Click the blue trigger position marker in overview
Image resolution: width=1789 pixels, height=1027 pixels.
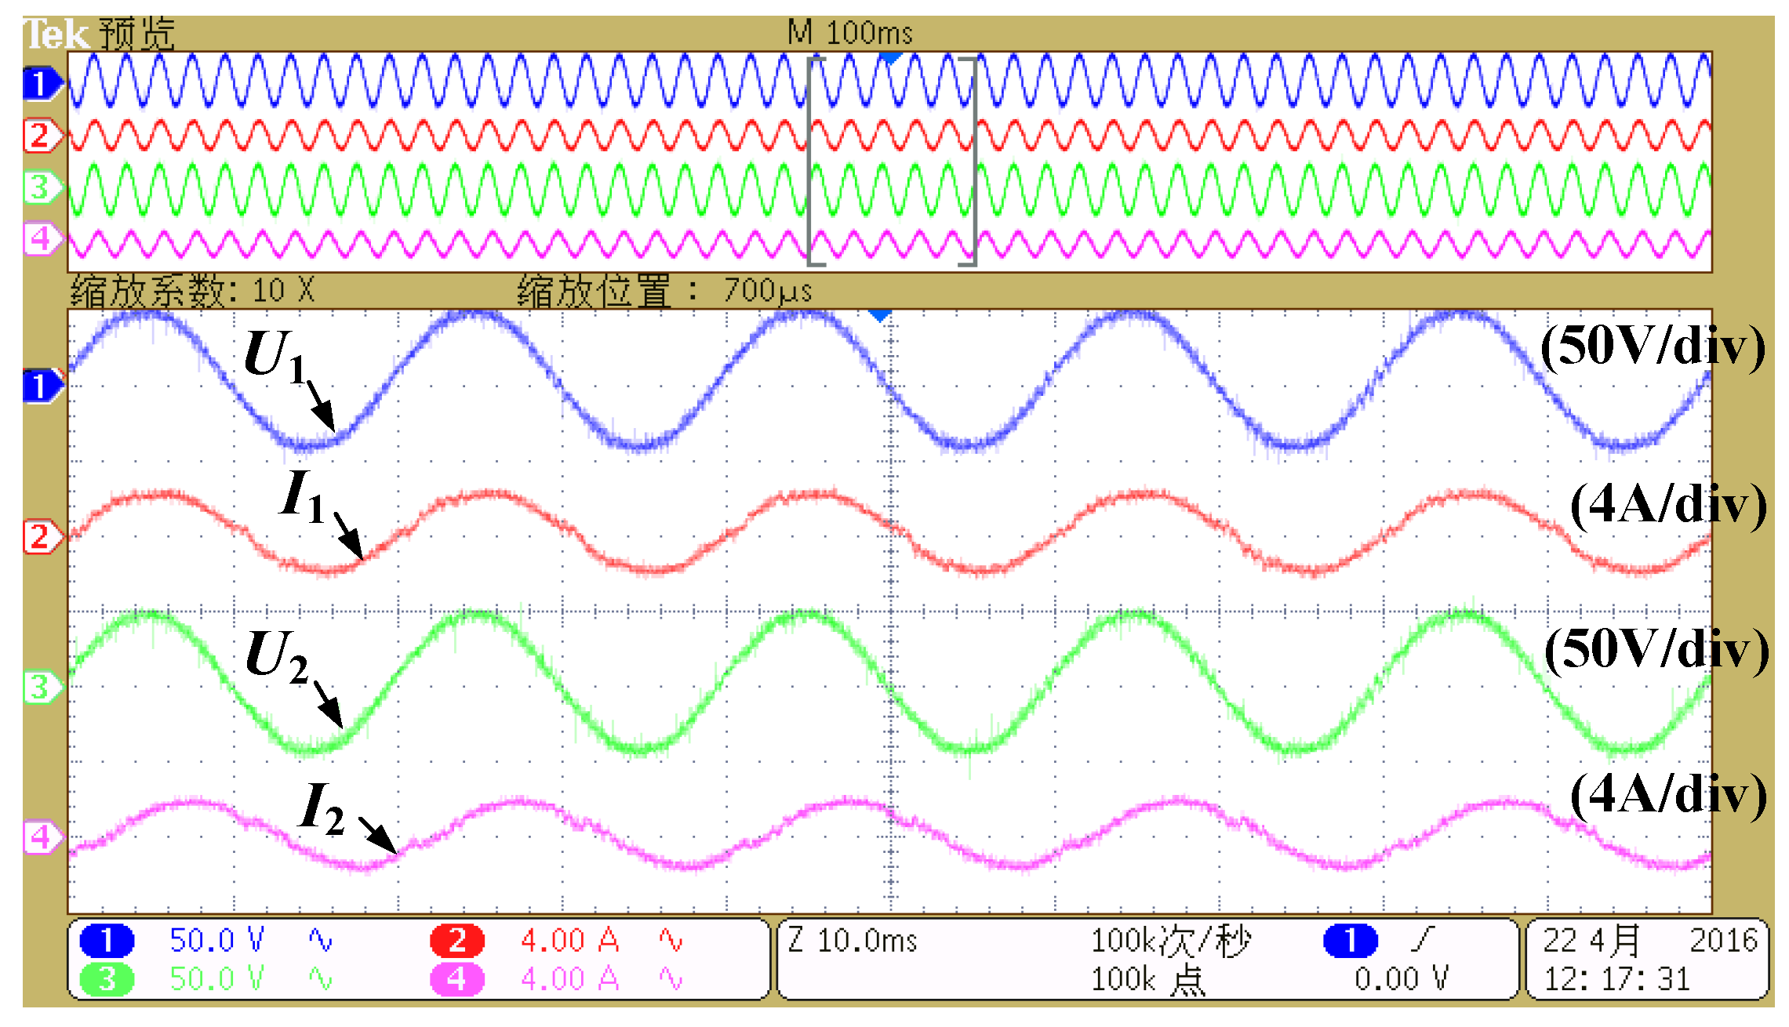890,58
